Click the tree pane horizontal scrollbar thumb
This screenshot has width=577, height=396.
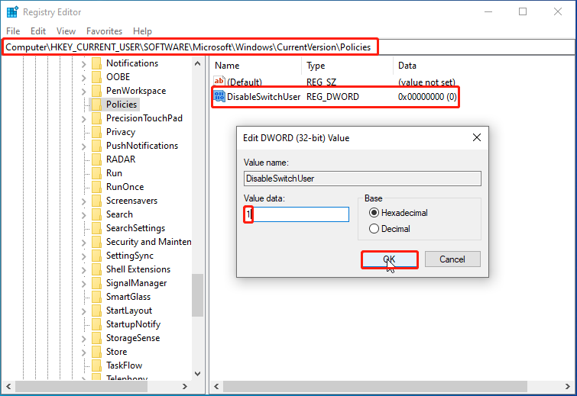coord(81,386)
